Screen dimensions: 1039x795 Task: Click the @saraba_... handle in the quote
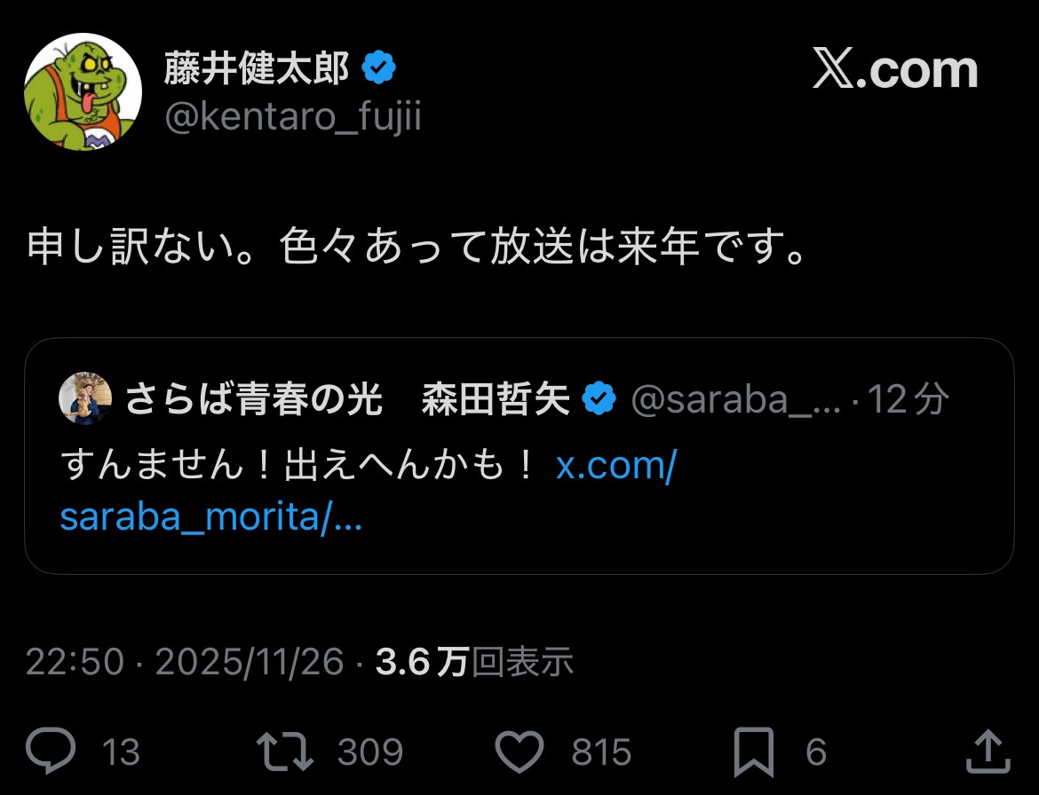click(736, 400)
